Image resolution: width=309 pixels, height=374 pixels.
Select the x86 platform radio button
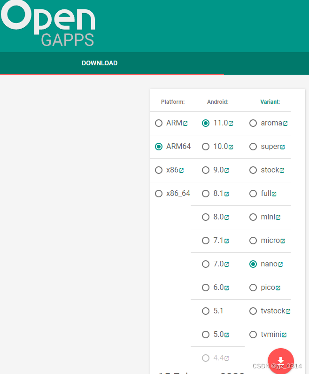click(159, 170)
